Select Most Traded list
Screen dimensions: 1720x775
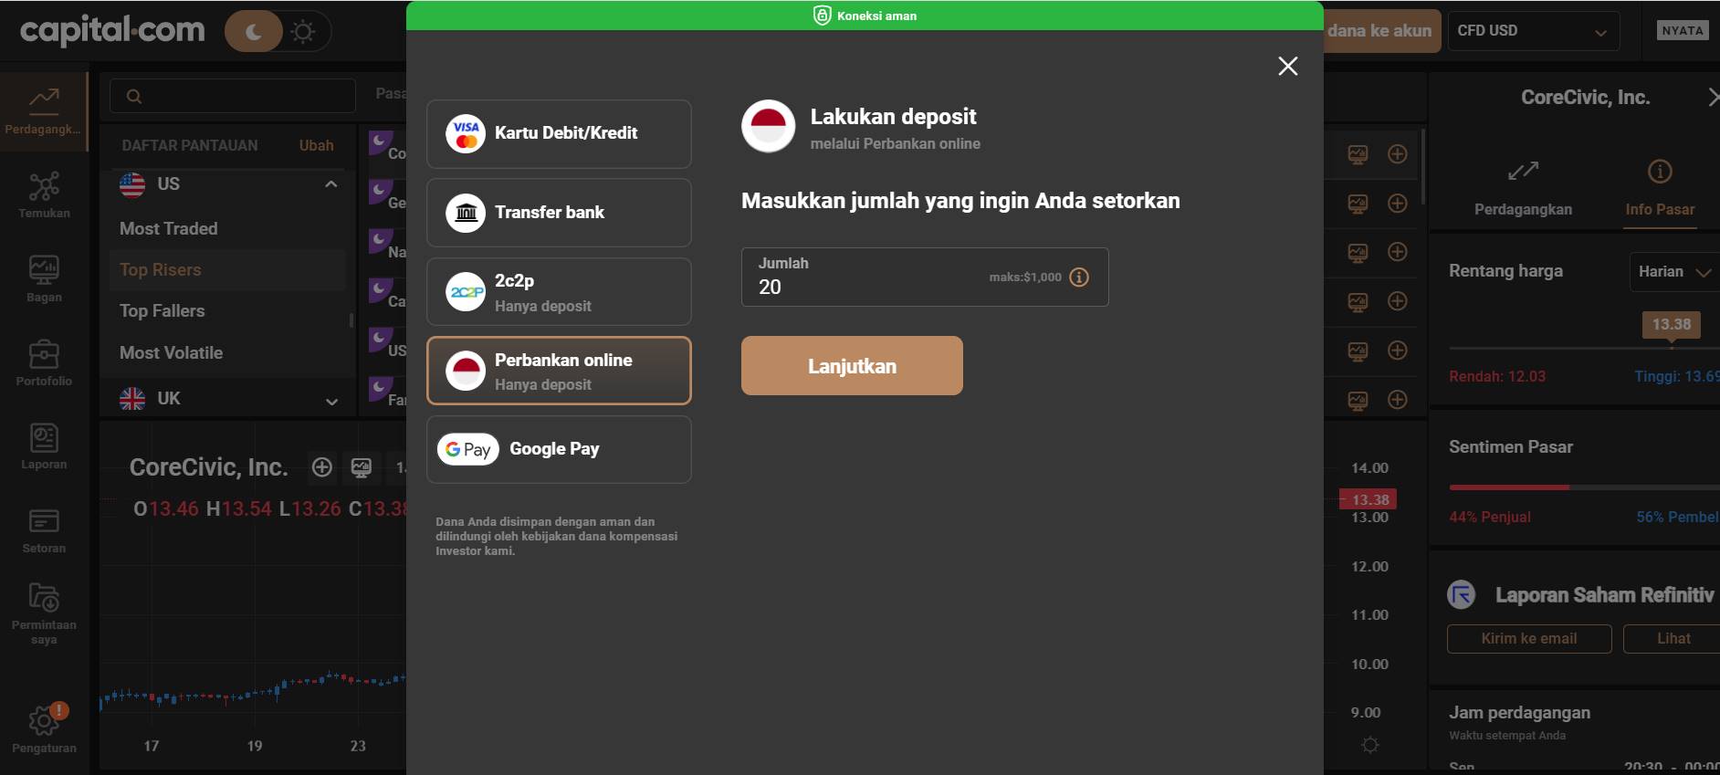click(x=169, y=228)
